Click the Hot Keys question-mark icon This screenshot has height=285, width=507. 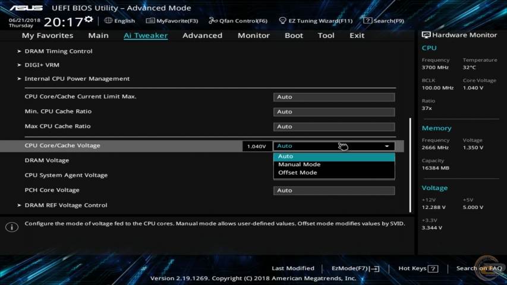coord(433,268)
